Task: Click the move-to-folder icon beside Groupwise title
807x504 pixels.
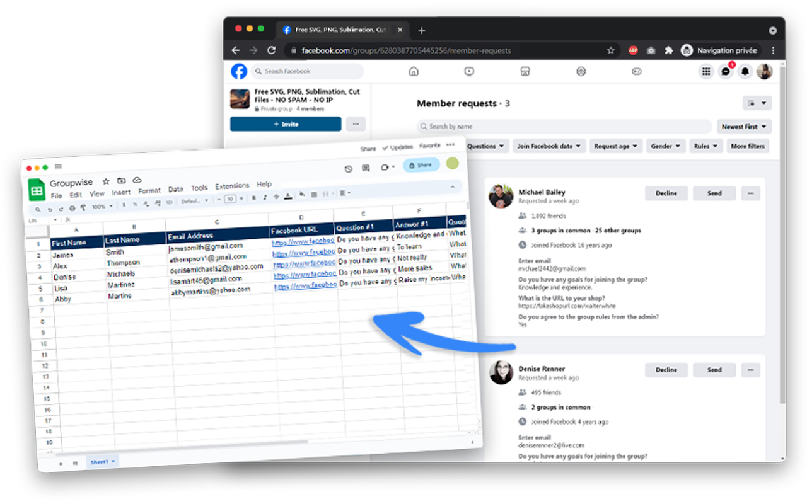Action: pos(121,181)
